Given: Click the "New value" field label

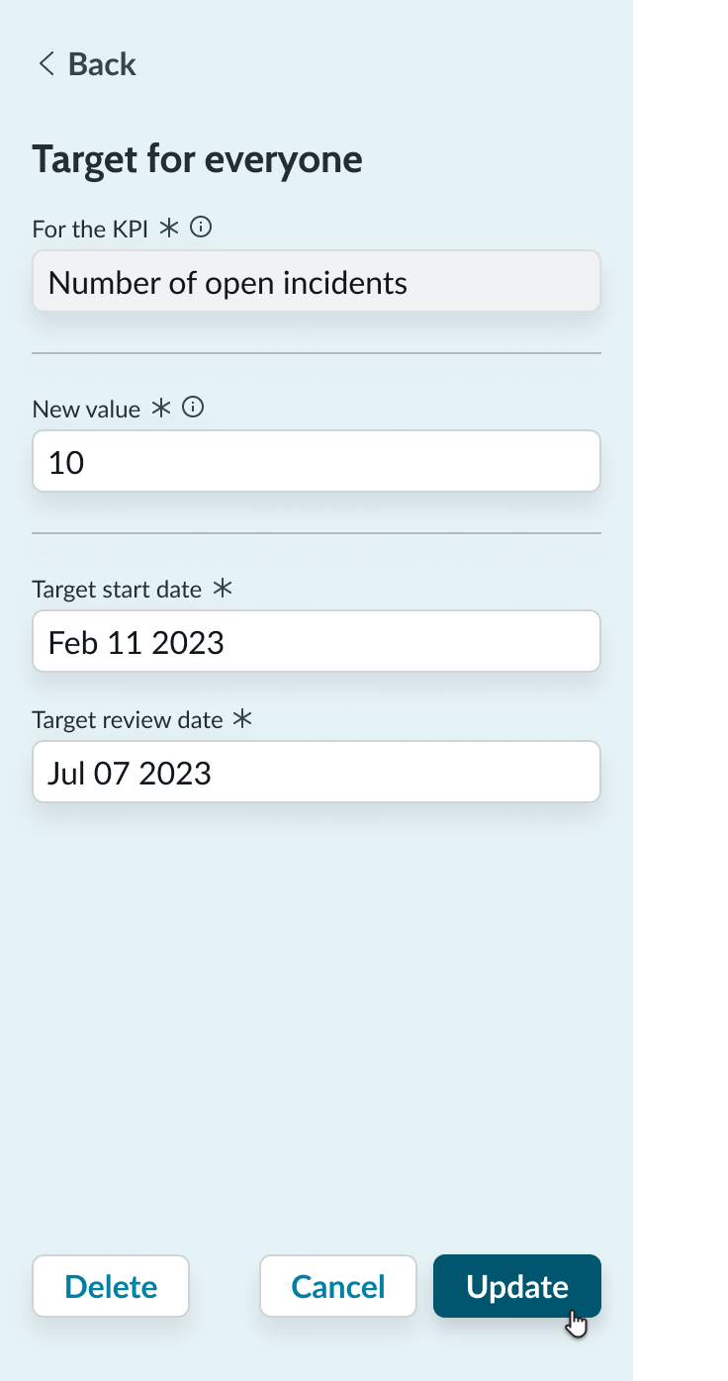Looking at the screenshot, I should tap(86, 408).
